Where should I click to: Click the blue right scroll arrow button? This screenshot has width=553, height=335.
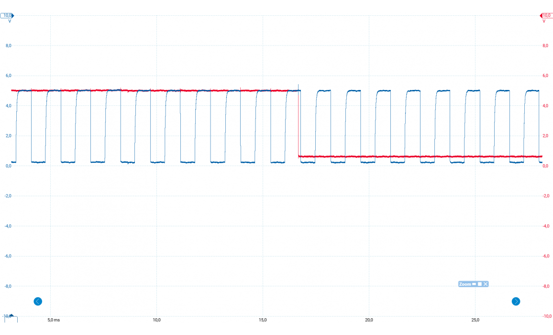tap(516, 301)
